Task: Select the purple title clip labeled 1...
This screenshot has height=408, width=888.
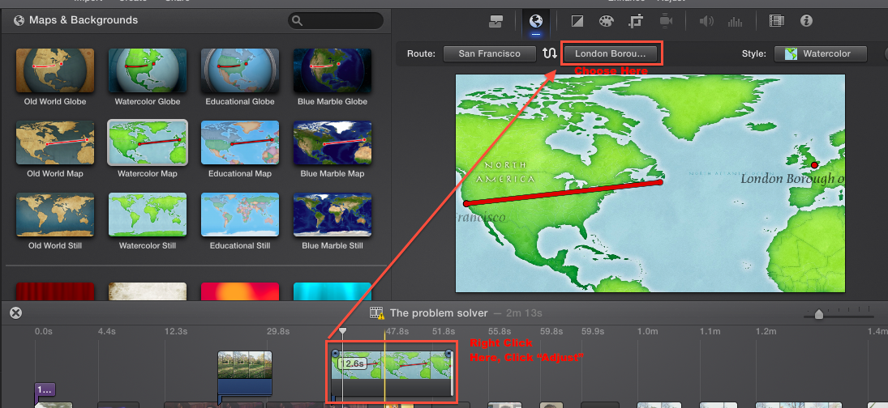Action: pos(45,390)
